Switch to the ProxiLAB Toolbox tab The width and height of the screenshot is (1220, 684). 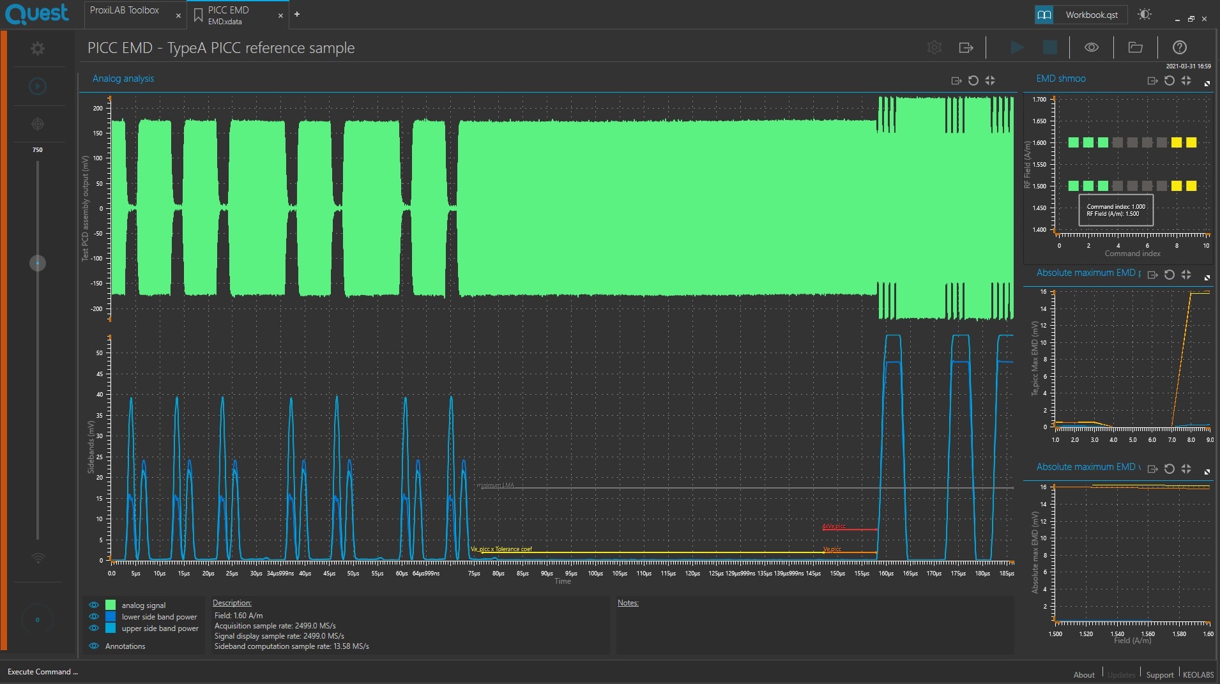[x=125, y=11]
